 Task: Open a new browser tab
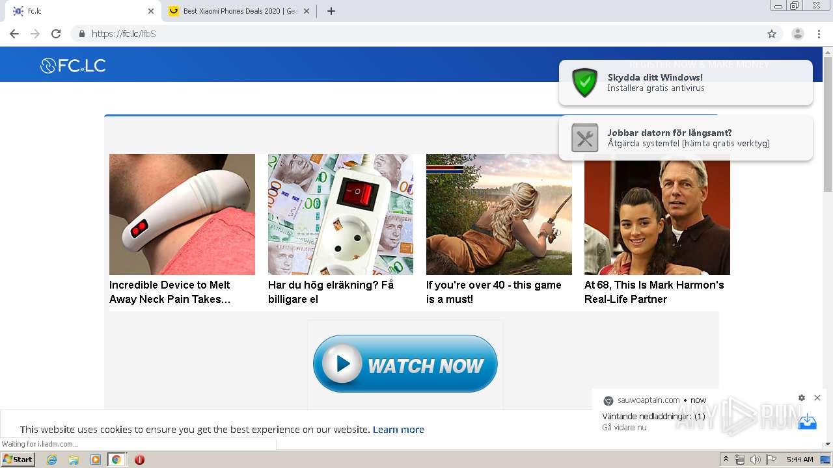point(331,11)
